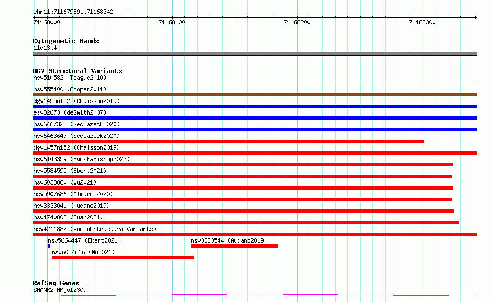Select blue bar under esv32673 (deSmith2007)
493x302 pixels.
255,118
